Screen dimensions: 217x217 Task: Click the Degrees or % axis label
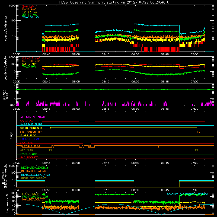(x=7, y=203)
